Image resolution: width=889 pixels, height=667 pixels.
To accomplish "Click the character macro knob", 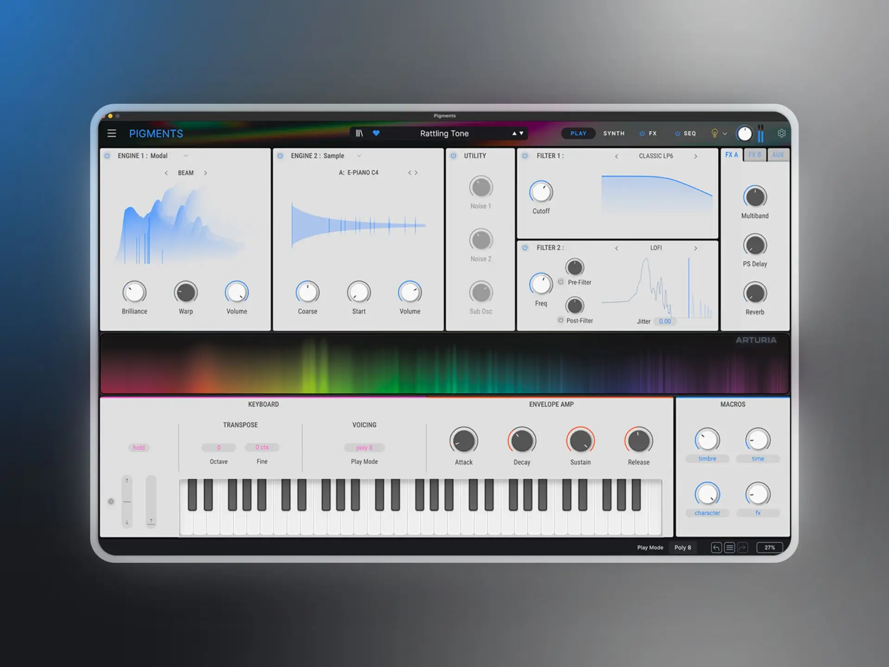I will [707, 494].
